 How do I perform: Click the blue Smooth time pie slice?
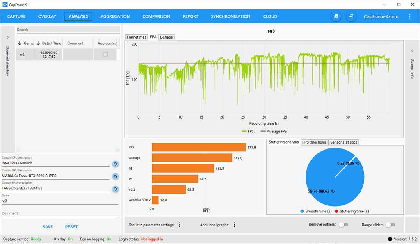(324, 180)
